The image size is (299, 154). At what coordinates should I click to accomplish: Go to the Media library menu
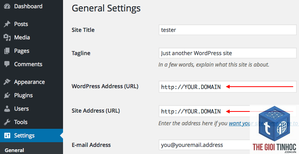pos(22,37)
